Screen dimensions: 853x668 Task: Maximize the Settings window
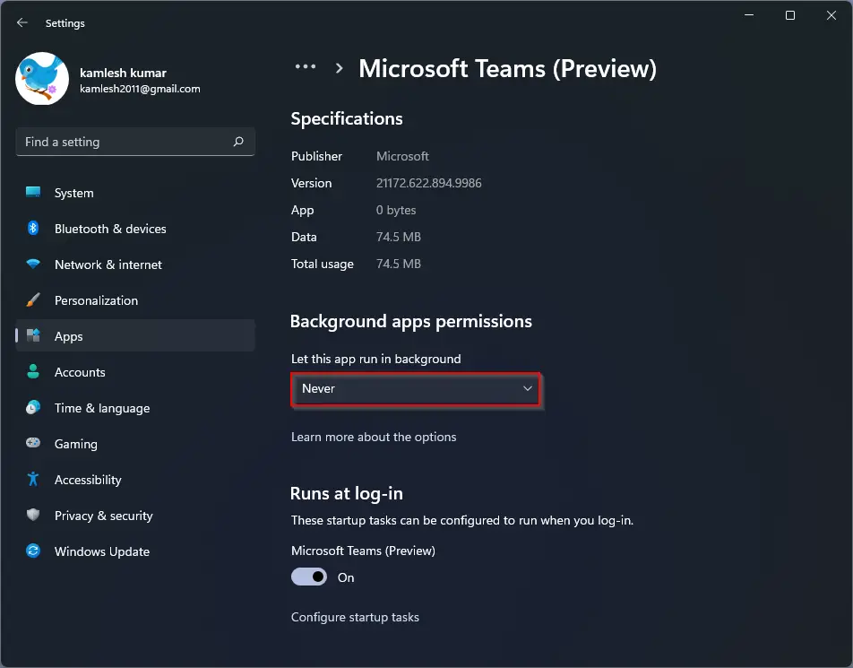coord(790,15)
